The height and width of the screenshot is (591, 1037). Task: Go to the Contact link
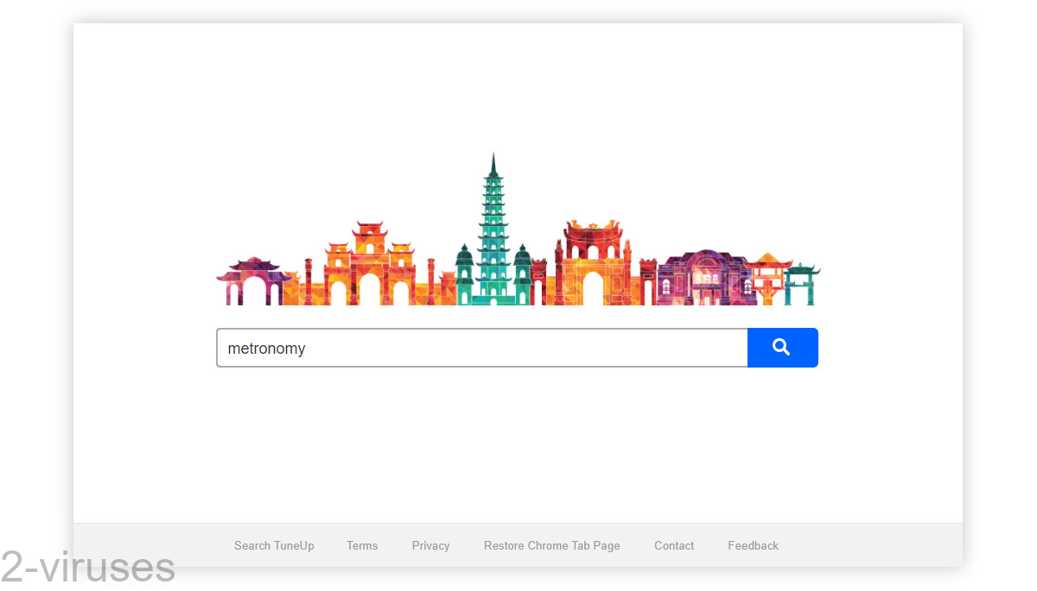click(674, 545)
